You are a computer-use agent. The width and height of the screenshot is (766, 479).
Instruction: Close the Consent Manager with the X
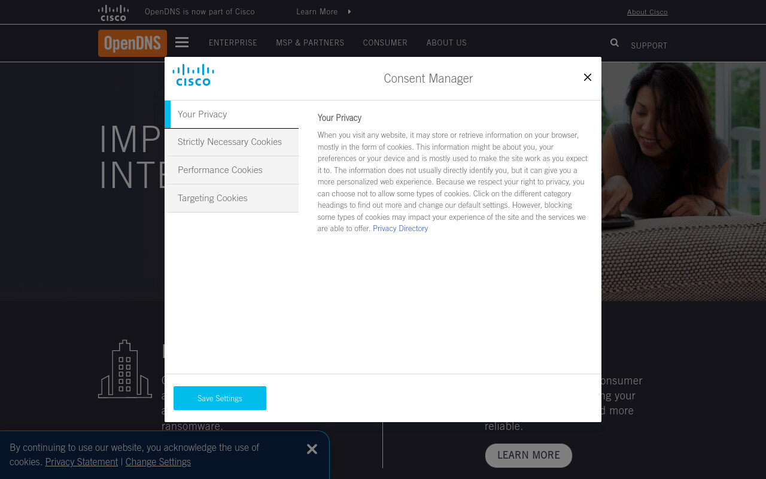[588, 77]
